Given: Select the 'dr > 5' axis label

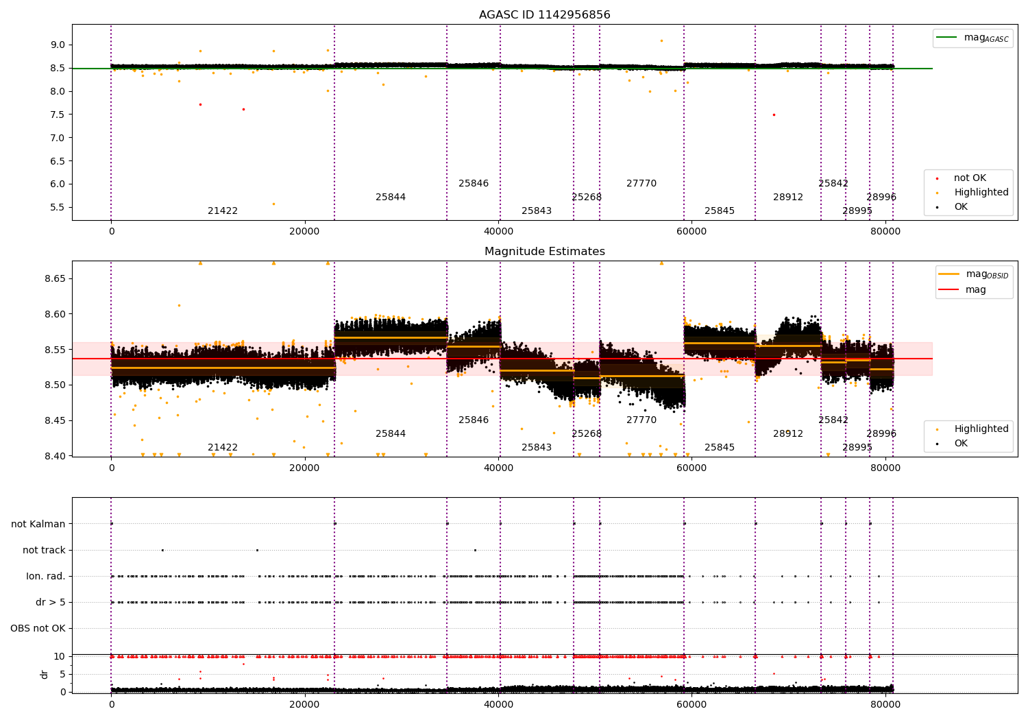Looking at the screenshot, I should coord(51,603).
